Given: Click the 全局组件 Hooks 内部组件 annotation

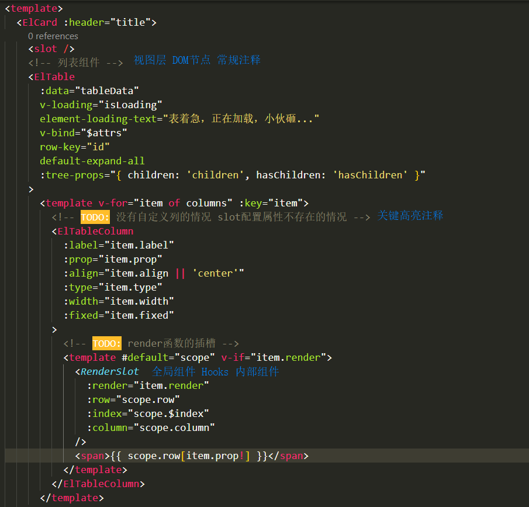Looking at the screenshot, I should tap(215, 372).
